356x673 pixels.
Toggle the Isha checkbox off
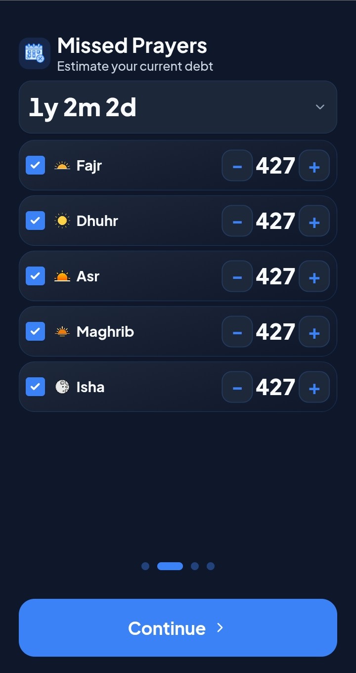click(36, 387)
